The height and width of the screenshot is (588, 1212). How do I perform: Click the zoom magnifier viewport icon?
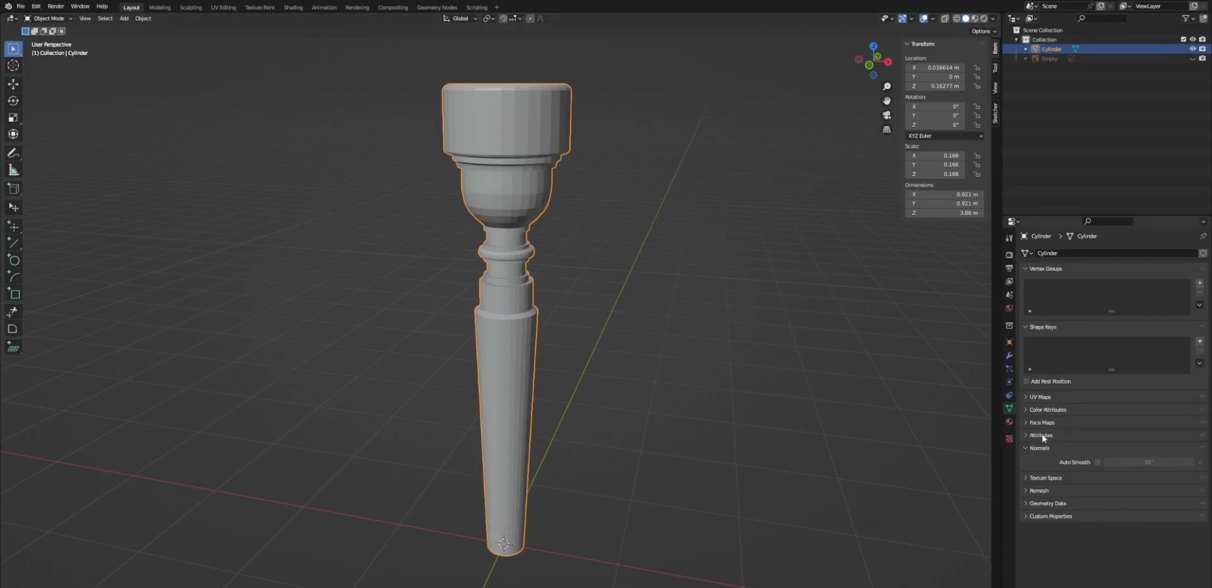pyautogui.click(x=886, y=87)
